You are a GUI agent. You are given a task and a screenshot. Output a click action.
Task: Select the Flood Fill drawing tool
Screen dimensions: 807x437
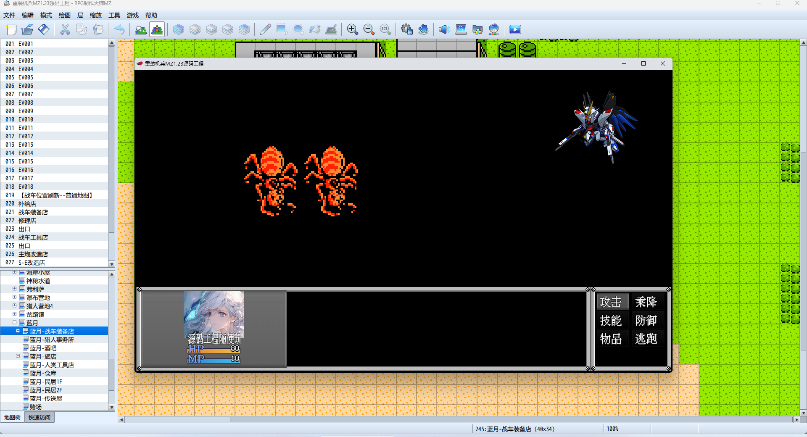point(315,29)
